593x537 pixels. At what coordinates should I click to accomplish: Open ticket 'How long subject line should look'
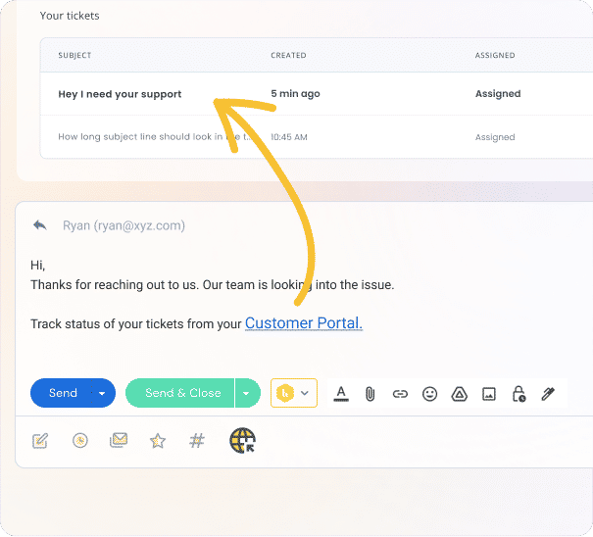[154, 136]
